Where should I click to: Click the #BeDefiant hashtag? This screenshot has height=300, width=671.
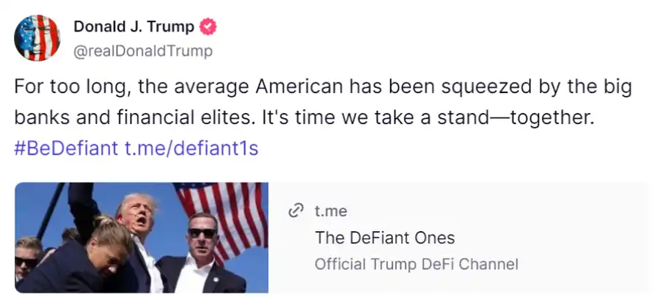point(66,148)
